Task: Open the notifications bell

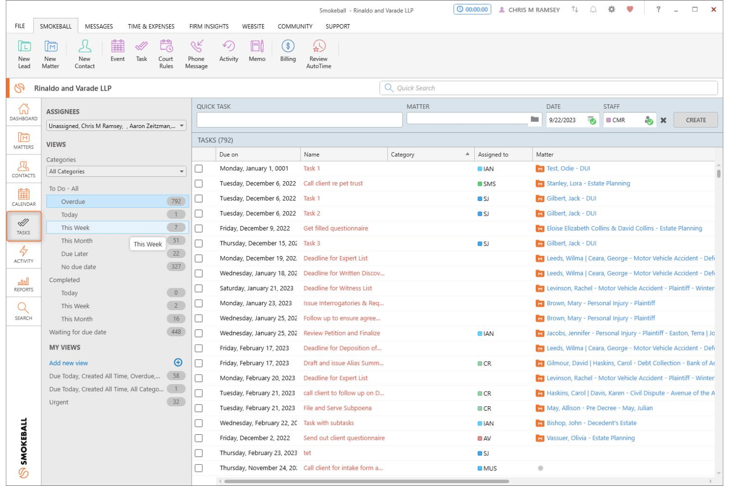Action: pos(593,9)
